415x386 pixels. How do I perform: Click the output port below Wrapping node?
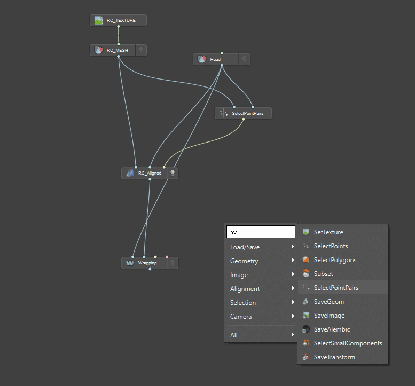(150, 269)
